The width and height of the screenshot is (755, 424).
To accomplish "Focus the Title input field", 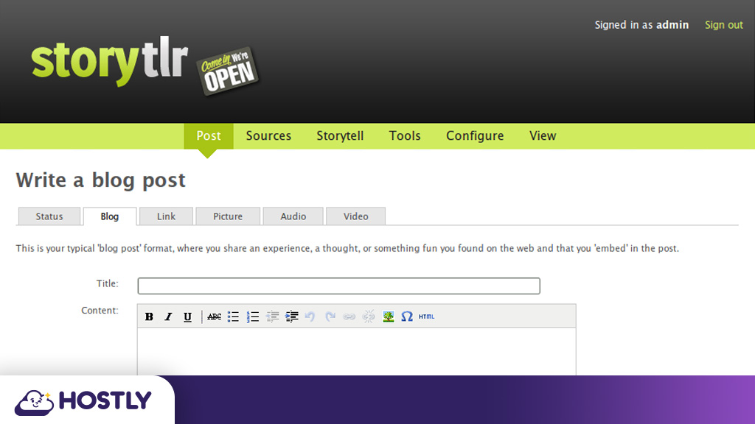I will click(338, 286).
